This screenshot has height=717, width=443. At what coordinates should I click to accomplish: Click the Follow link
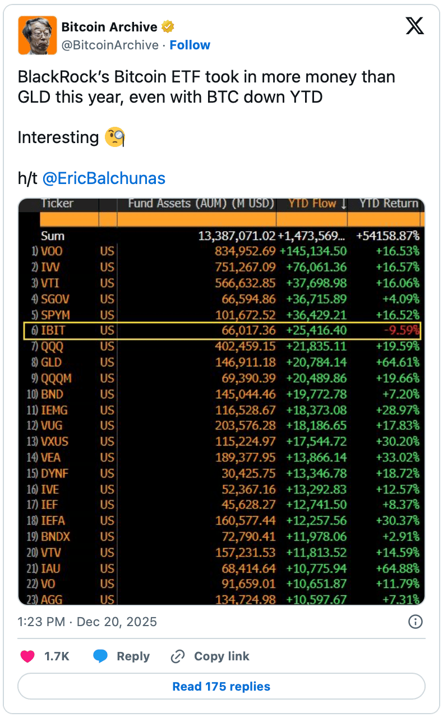190,45
